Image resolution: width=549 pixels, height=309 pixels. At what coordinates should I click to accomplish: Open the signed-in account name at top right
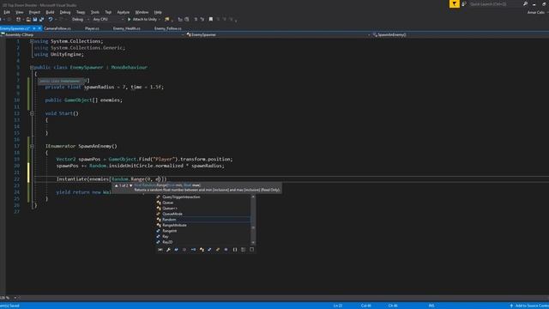[536, 12]
